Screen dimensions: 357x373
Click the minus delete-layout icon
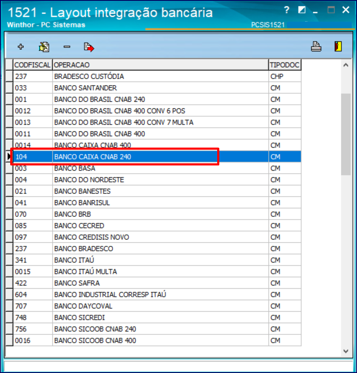click(x=67, y=47)
